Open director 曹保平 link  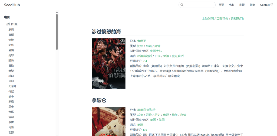(142, 41)
